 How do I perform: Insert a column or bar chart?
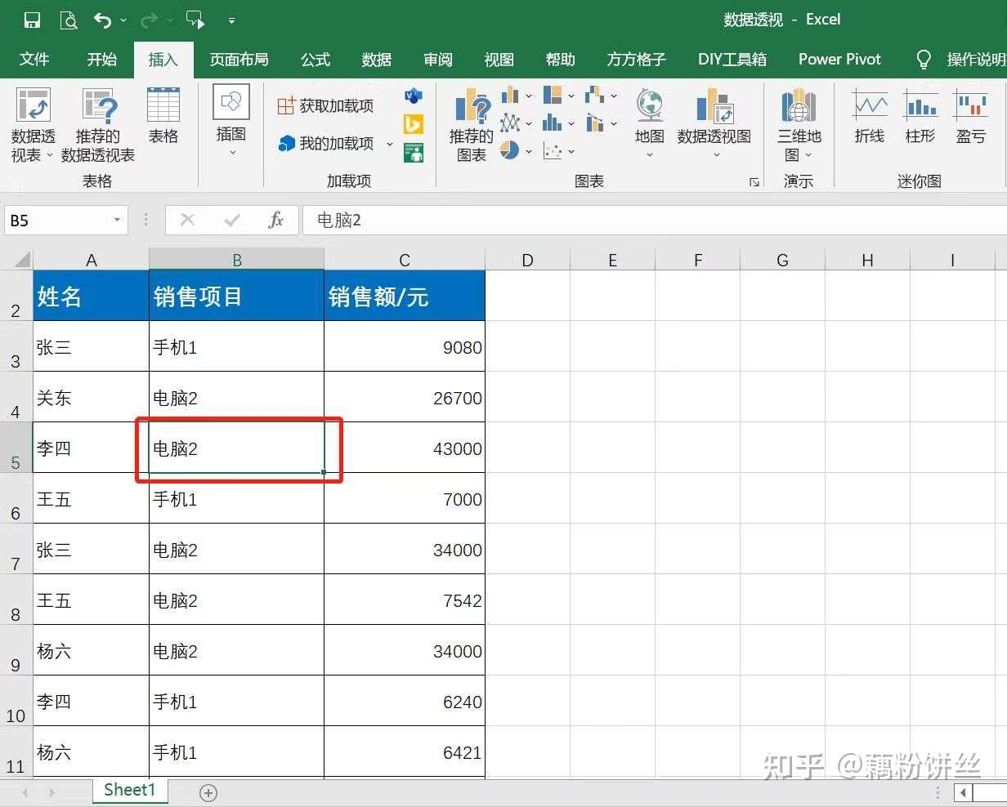point(517,96)
